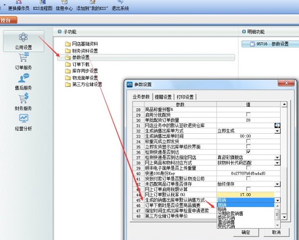
Task: Toggle the 网上订单启用税额计算 checkbox
Action: point(248,189)
